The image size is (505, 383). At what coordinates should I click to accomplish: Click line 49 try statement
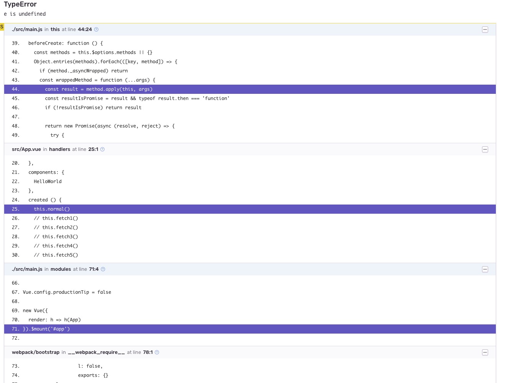pyautogui.click(x=57, y=135)
